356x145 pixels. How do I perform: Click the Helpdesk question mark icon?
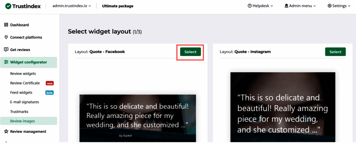coord(250,6)
